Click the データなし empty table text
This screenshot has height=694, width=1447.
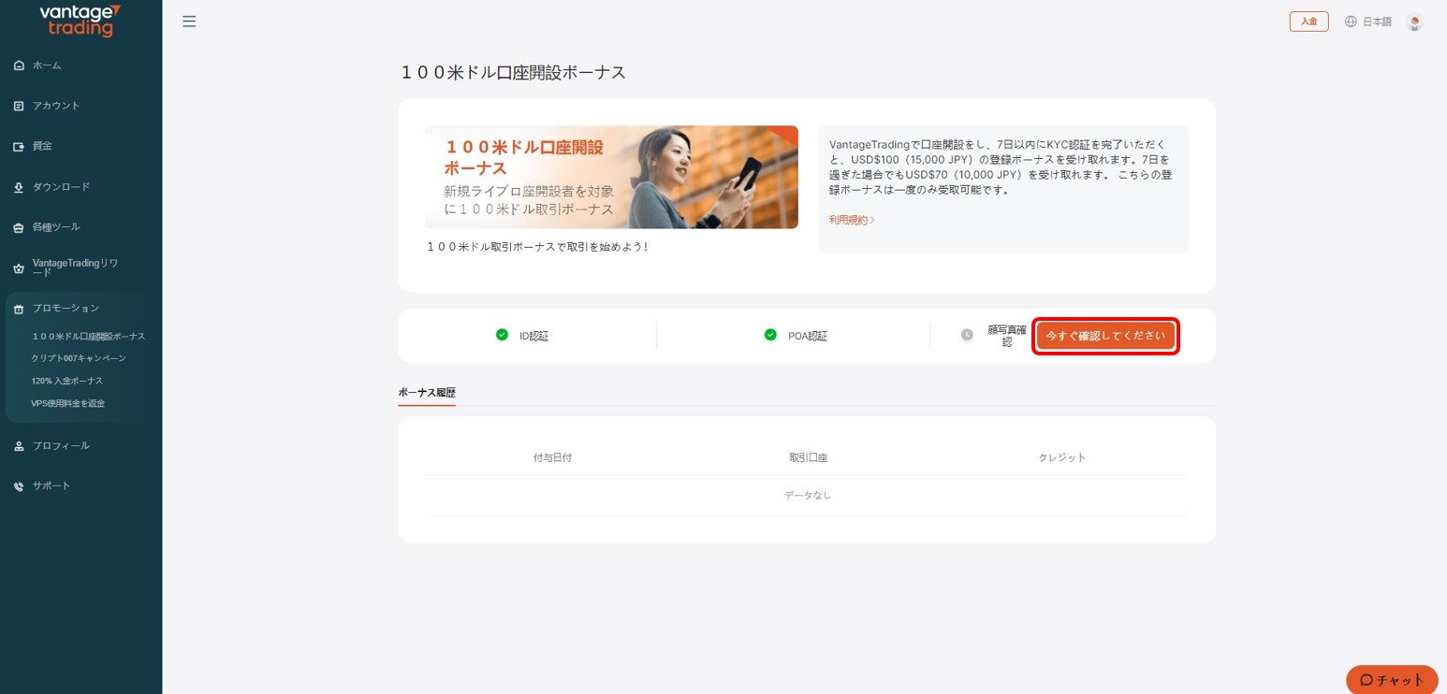808,495
